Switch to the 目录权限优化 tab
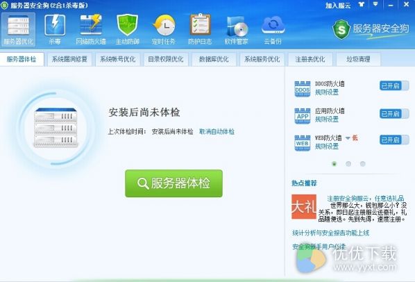 pos(166,59)
